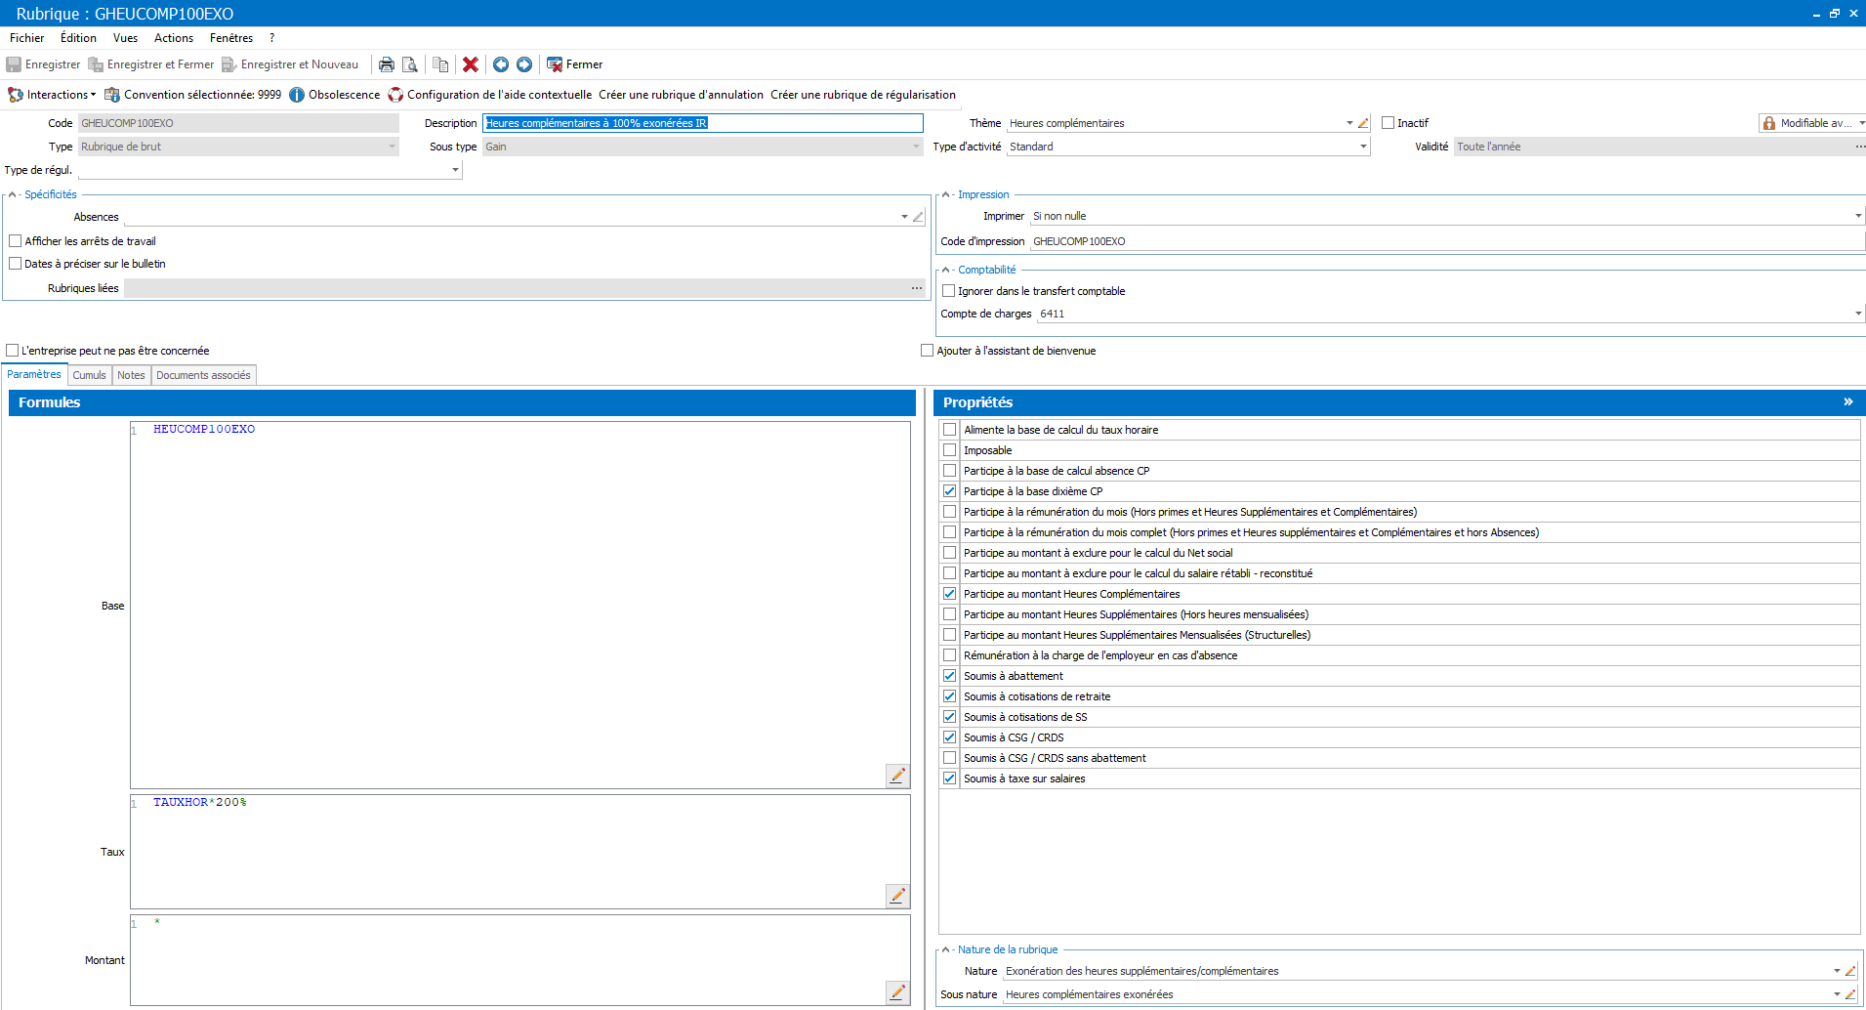Open the Type de régul. dropdown
Screen dimensions: 1866x1010
point(455,170)
